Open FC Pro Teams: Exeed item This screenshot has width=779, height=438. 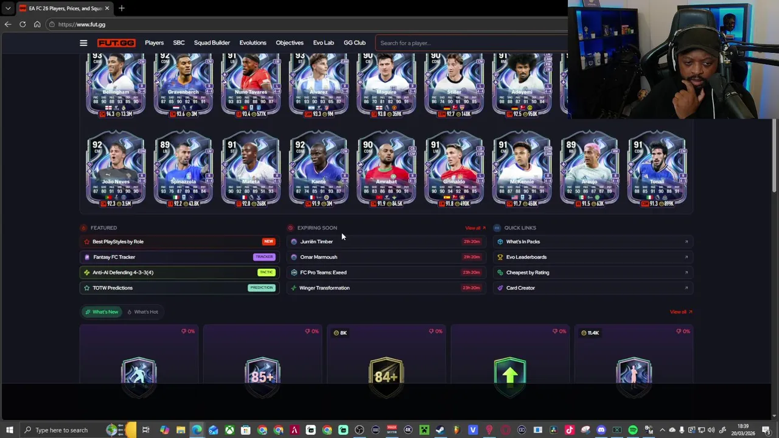pos(386,273)
